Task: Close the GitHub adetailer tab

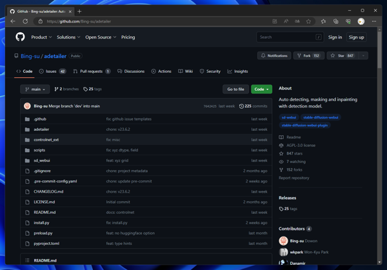Action: click(70, 12)
